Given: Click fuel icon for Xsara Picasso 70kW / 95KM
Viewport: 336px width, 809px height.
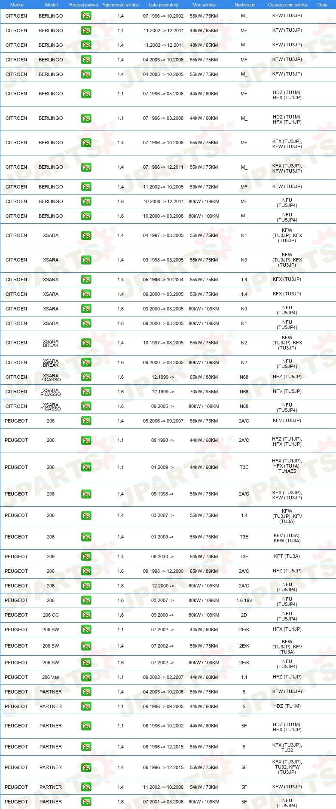Looking at the screenshot, I should (x=86, y=392).
